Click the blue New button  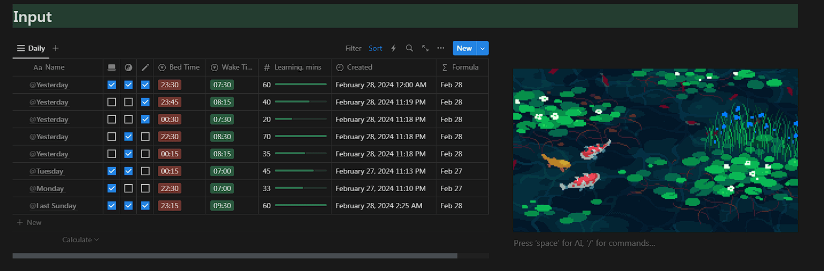465,48
